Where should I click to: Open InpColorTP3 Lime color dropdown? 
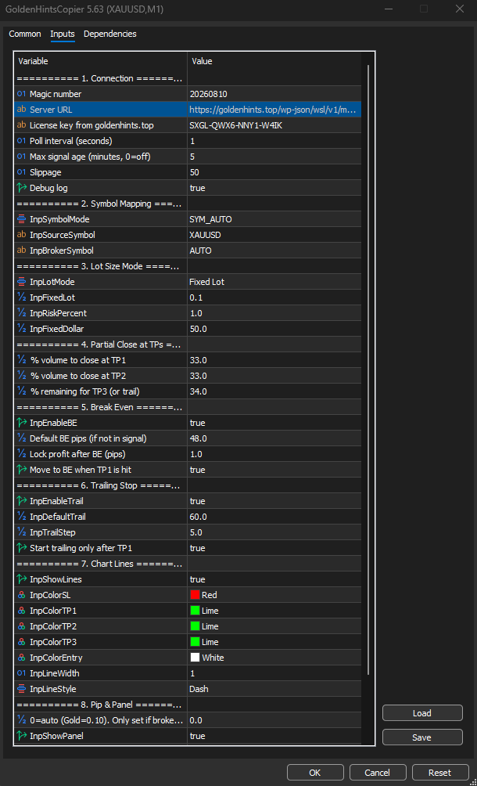274,642
